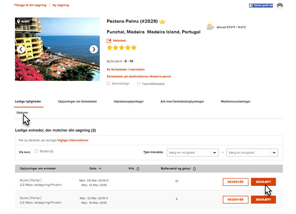The width and height of the screenshot is (296, 214).
Task: Click RESERVÉR for 12-Mar-2018 unit
Action: click(236, 200)
